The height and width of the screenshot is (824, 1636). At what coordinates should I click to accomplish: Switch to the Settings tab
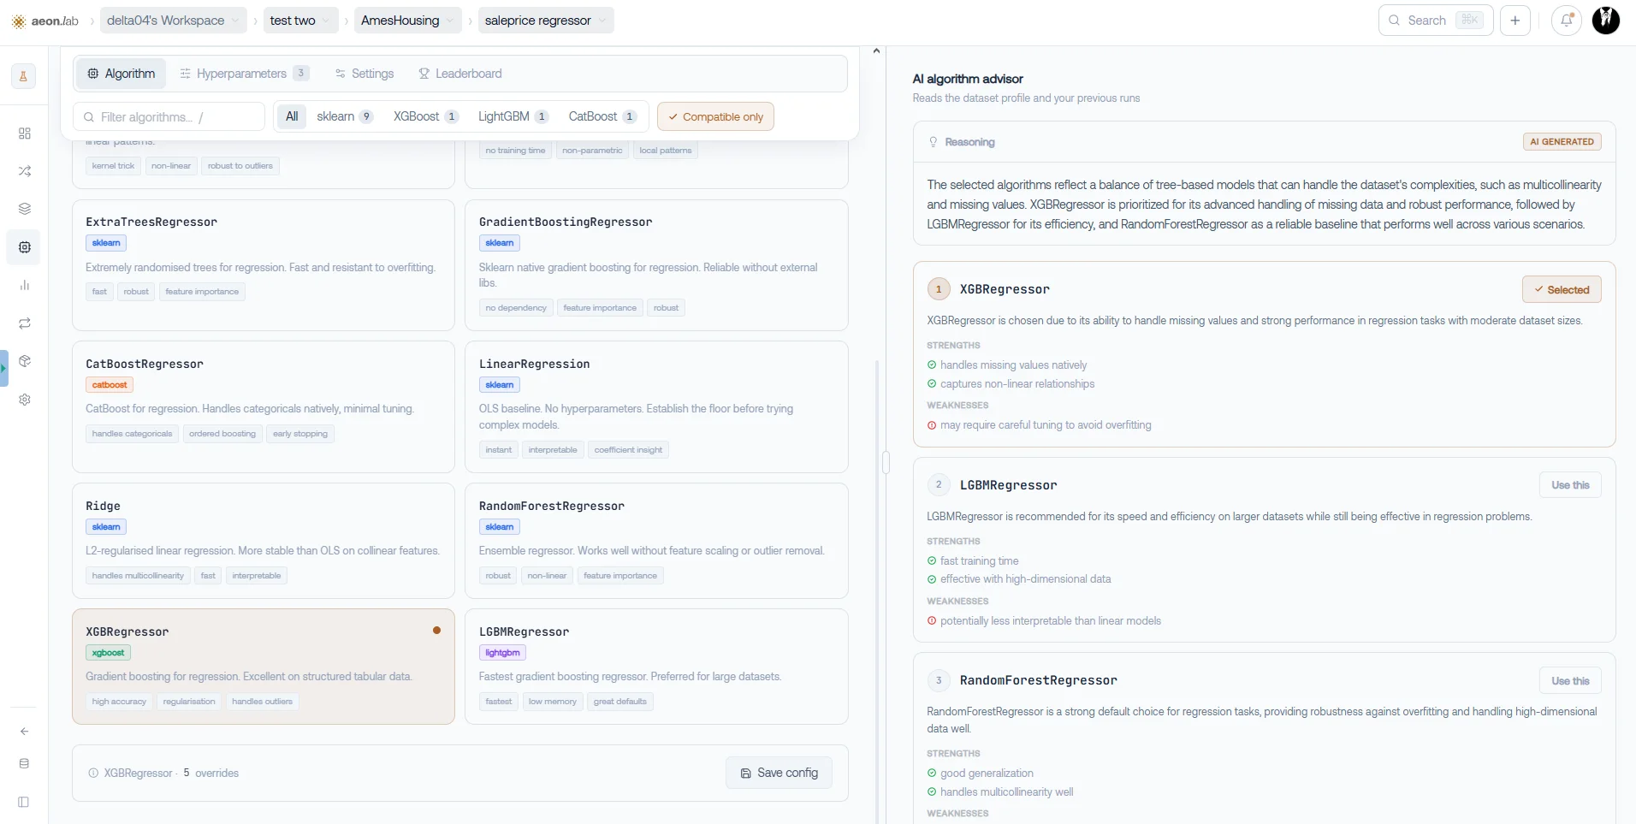[x=365, y=74]
